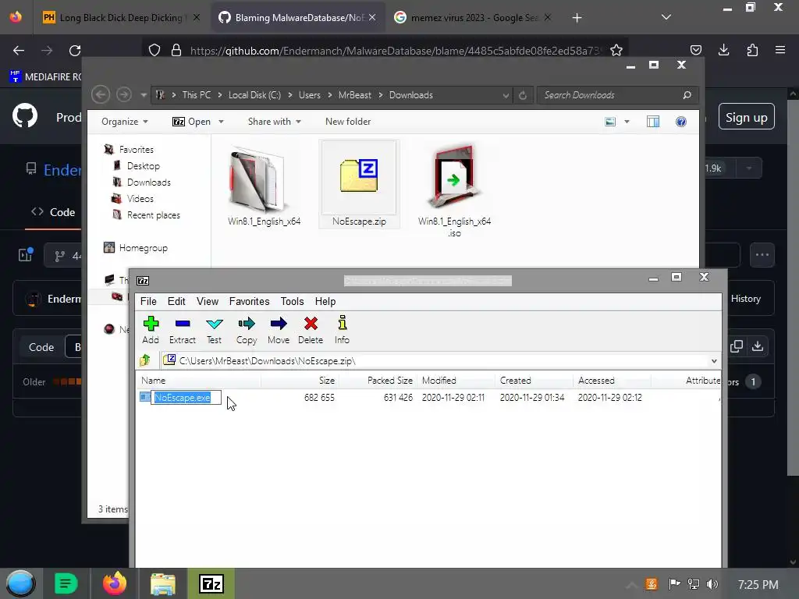Sort archive list by Size column
799x599 pixels.
click(300, 381)
